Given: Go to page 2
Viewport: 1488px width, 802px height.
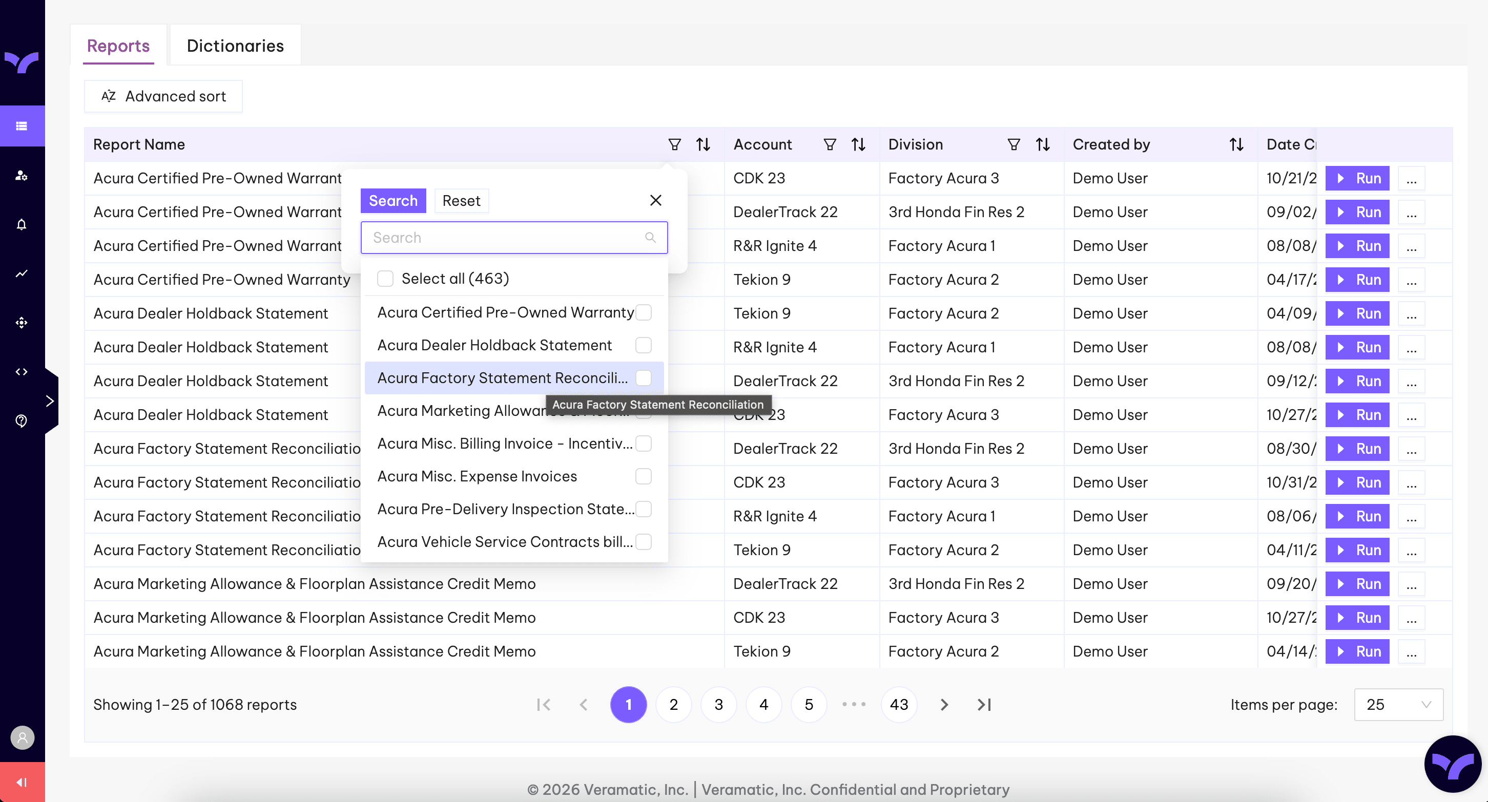Looking at the screenshot, I should click(673, 704).
